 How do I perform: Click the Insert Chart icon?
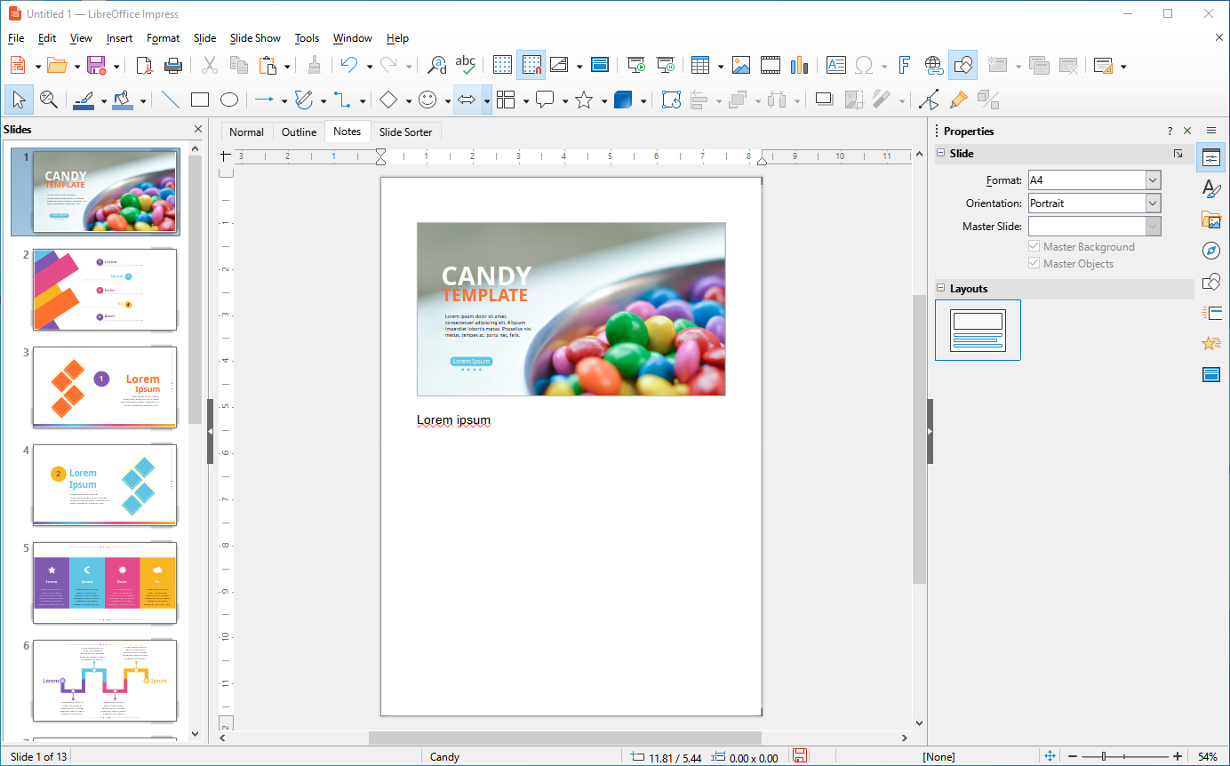click(x=799, y=65)
